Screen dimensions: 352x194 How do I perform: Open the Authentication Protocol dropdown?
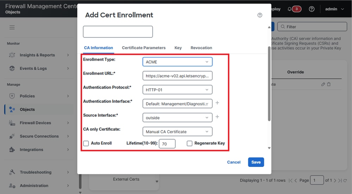(x=177, y=90)
